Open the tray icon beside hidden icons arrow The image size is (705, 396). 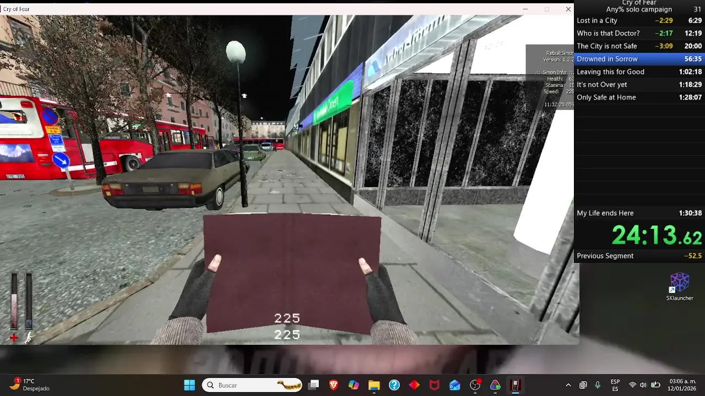pyautogui.click(x=583, y=385)
